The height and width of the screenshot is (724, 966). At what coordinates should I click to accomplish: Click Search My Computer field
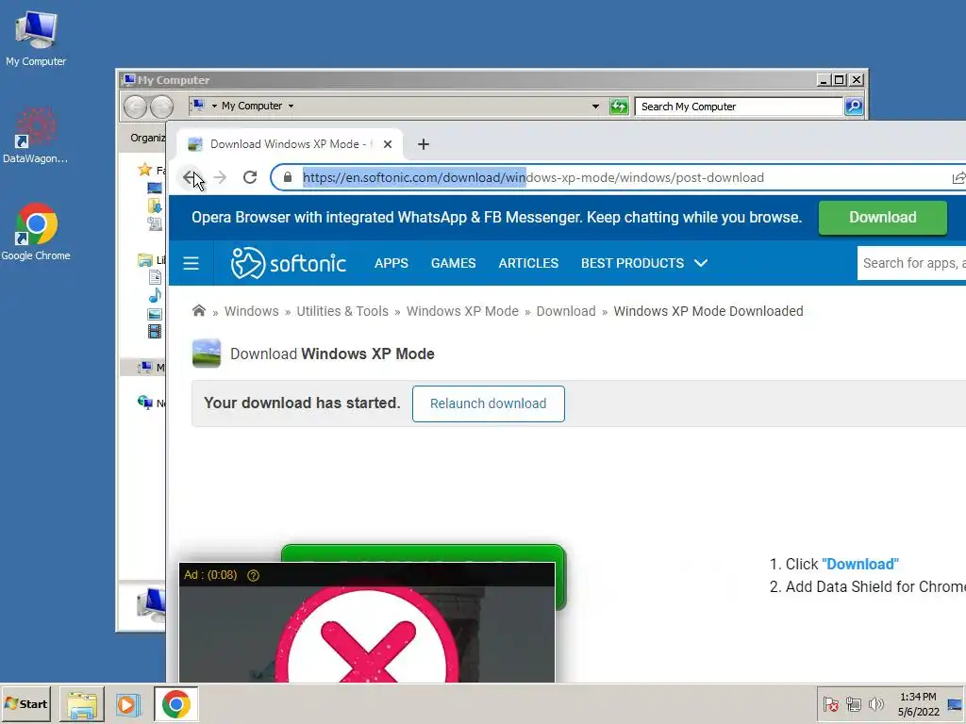pos(738,107)
